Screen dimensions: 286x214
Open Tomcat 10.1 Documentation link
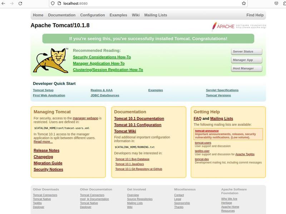(x=139, y=119)
